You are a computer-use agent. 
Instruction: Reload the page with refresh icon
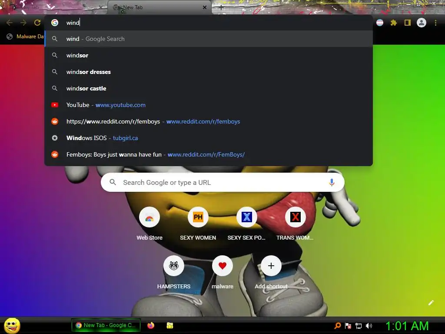coord(37,23)
